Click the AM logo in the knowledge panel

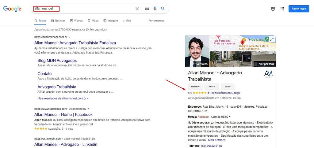(x=268, y=74)
